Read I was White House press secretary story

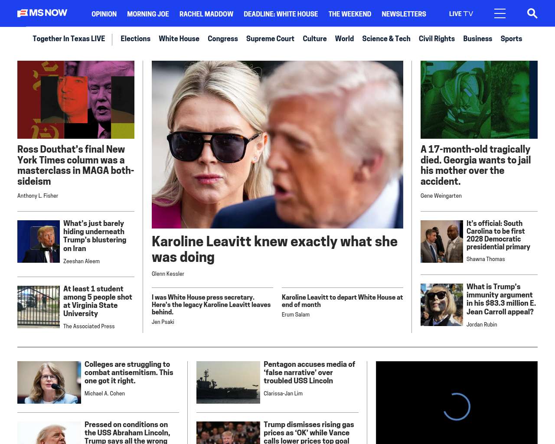211,305
